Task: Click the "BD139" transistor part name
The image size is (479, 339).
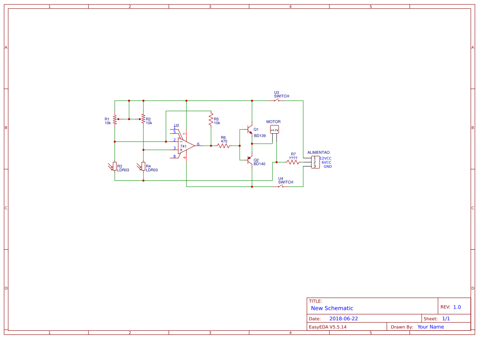Action: coord(260,136)
